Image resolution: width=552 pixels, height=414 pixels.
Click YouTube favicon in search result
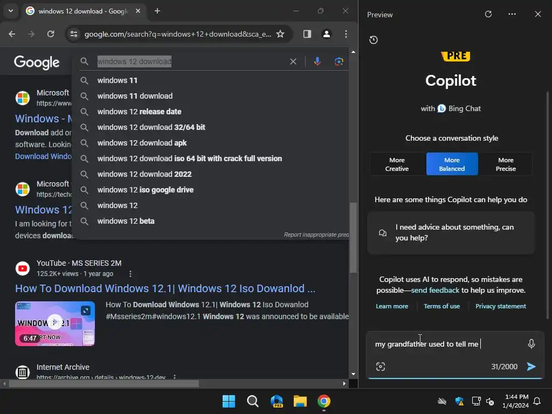23,268
